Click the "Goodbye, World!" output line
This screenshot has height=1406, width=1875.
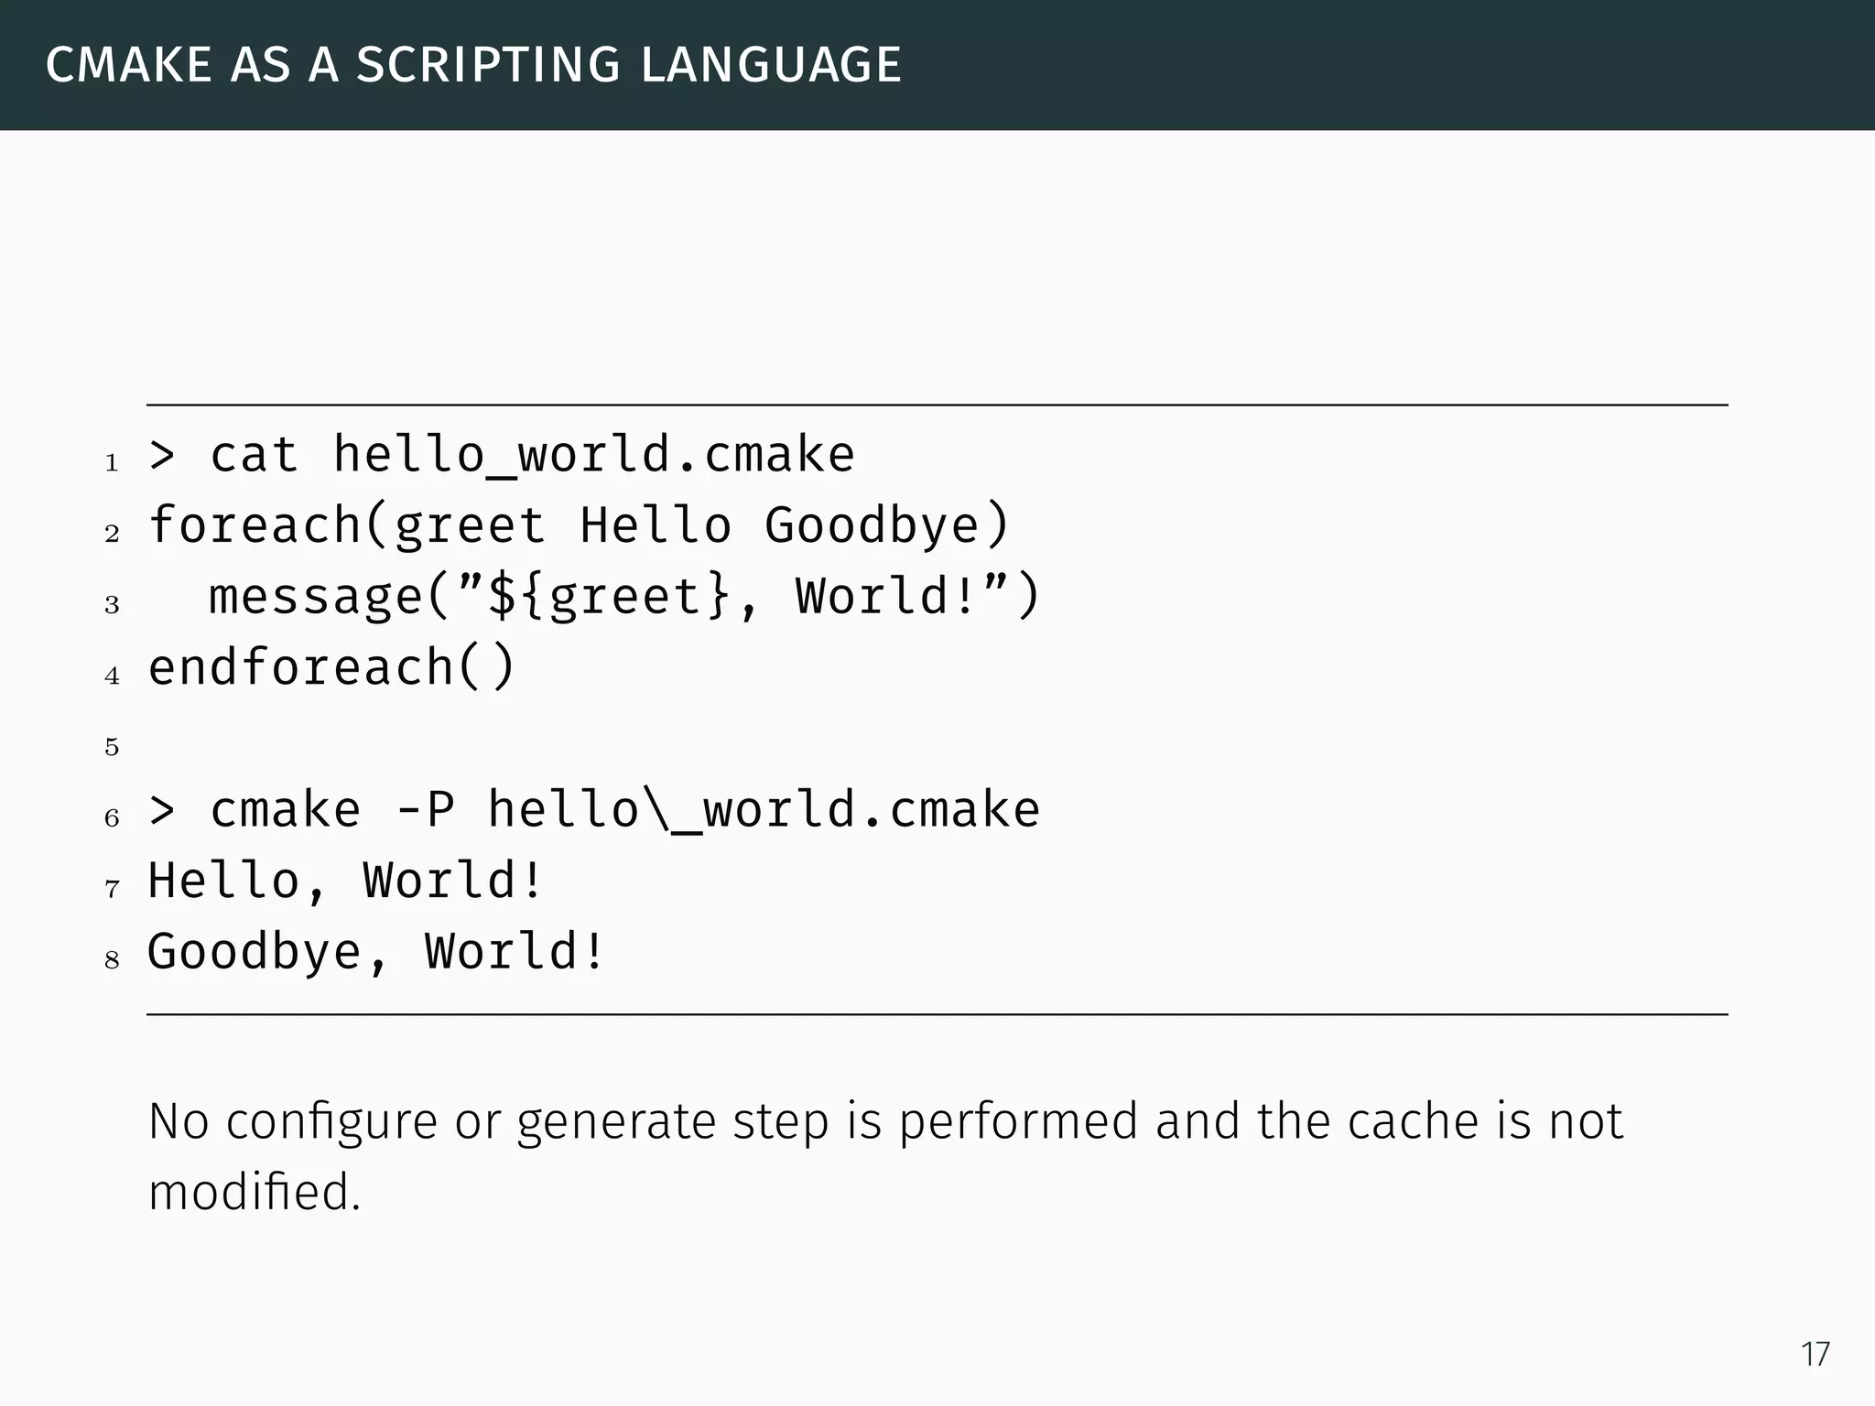[x=376, y=952]
